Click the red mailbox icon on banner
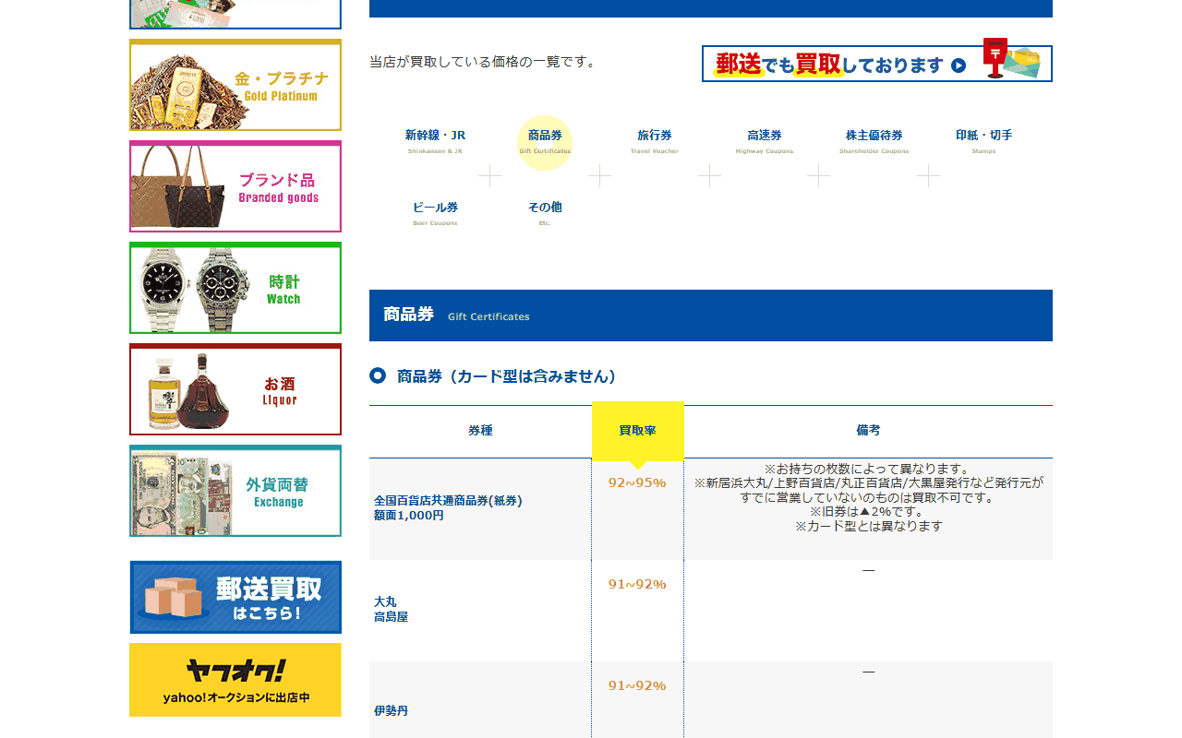The width and height of the screenshot is (1182, 738). click(995, 58)
